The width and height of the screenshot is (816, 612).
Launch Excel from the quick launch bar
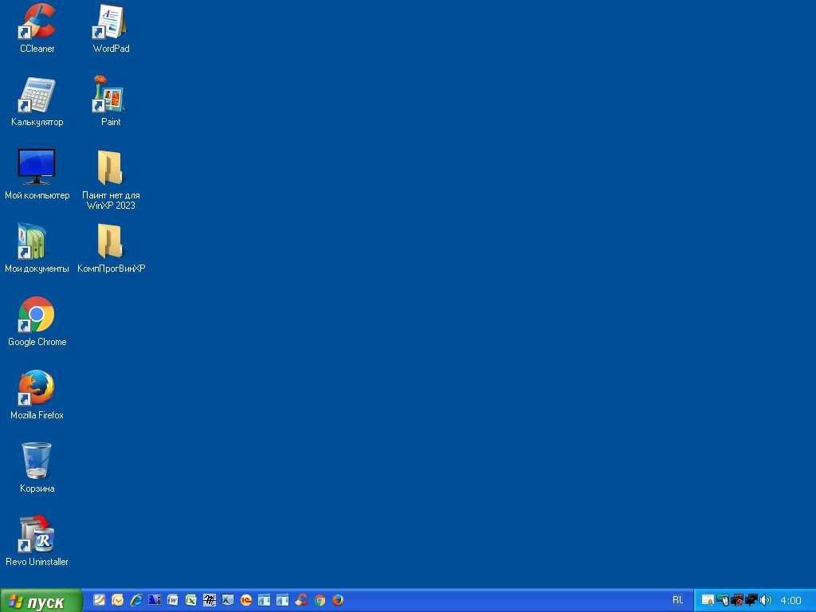pyautogui.click(x=191, y=600)
